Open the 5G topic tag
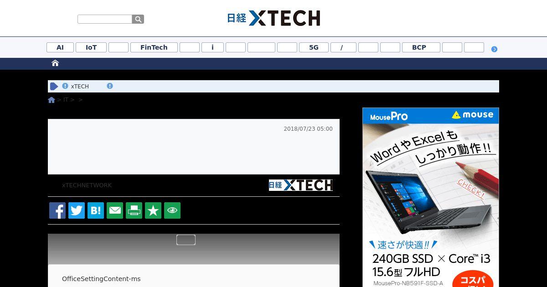Image resolution: width=547 pixels, height=287 pixels. coord(314,47)
